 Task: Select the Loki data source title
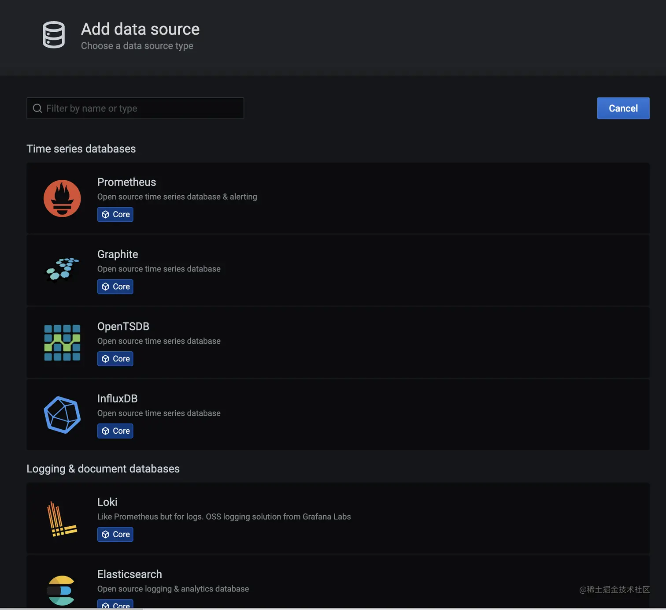click(107, 502)
